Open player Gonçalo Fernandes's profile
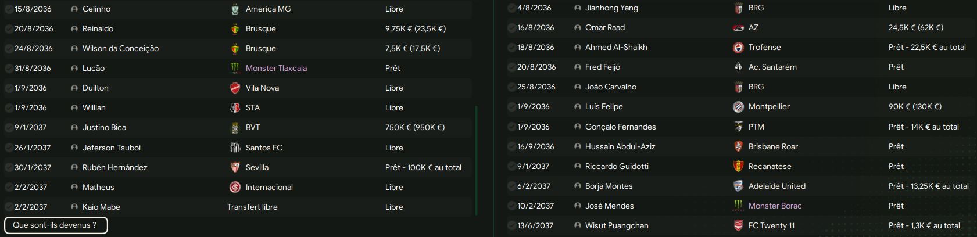This screenshot has width=977, height=237. (620, 127)
